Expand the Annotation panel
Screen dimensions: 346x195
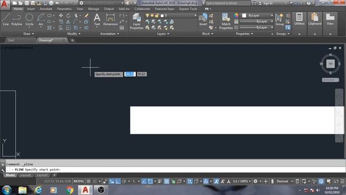pyautogui.click(x=109, y=34)
